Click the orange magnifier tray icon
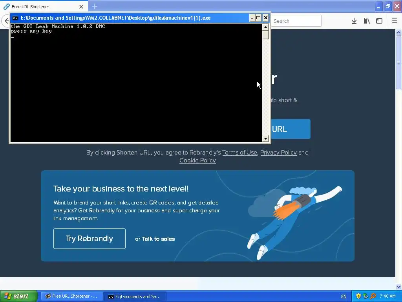This screenshot has width=402, height=302. 373,296
